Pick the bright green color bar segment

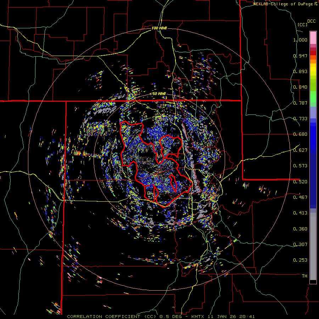313,97
